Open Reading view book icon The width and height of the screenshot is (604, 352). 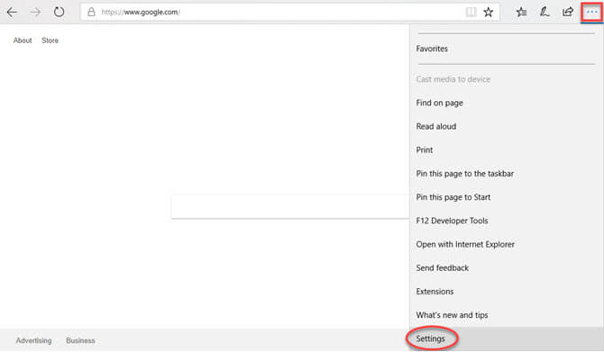click(471, 12)
